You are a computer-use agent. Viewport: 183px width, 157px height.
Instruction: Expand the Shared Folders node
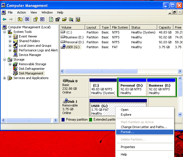click(x=10, y=41)
